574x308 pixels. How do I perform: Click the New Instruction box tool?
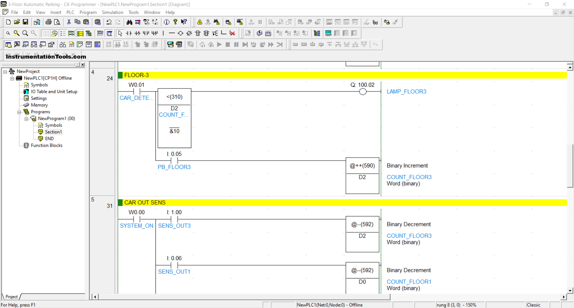(198, 33)
